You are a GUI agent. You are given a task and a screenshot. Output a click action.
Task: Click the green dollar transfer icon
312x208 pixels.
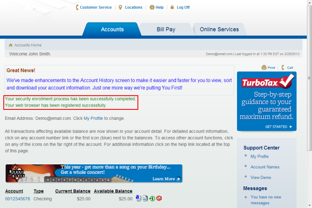coord(152,198)
